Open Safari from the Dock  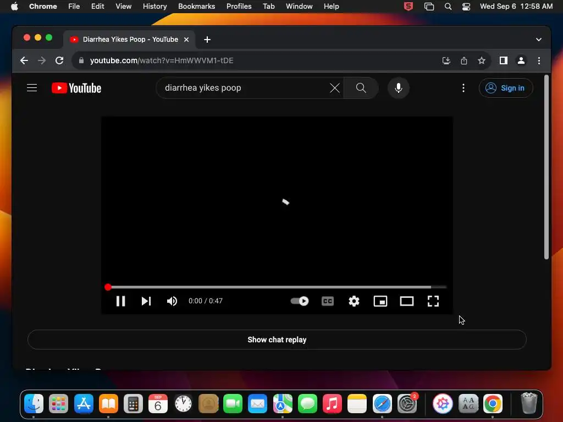[x=382, y=404]
